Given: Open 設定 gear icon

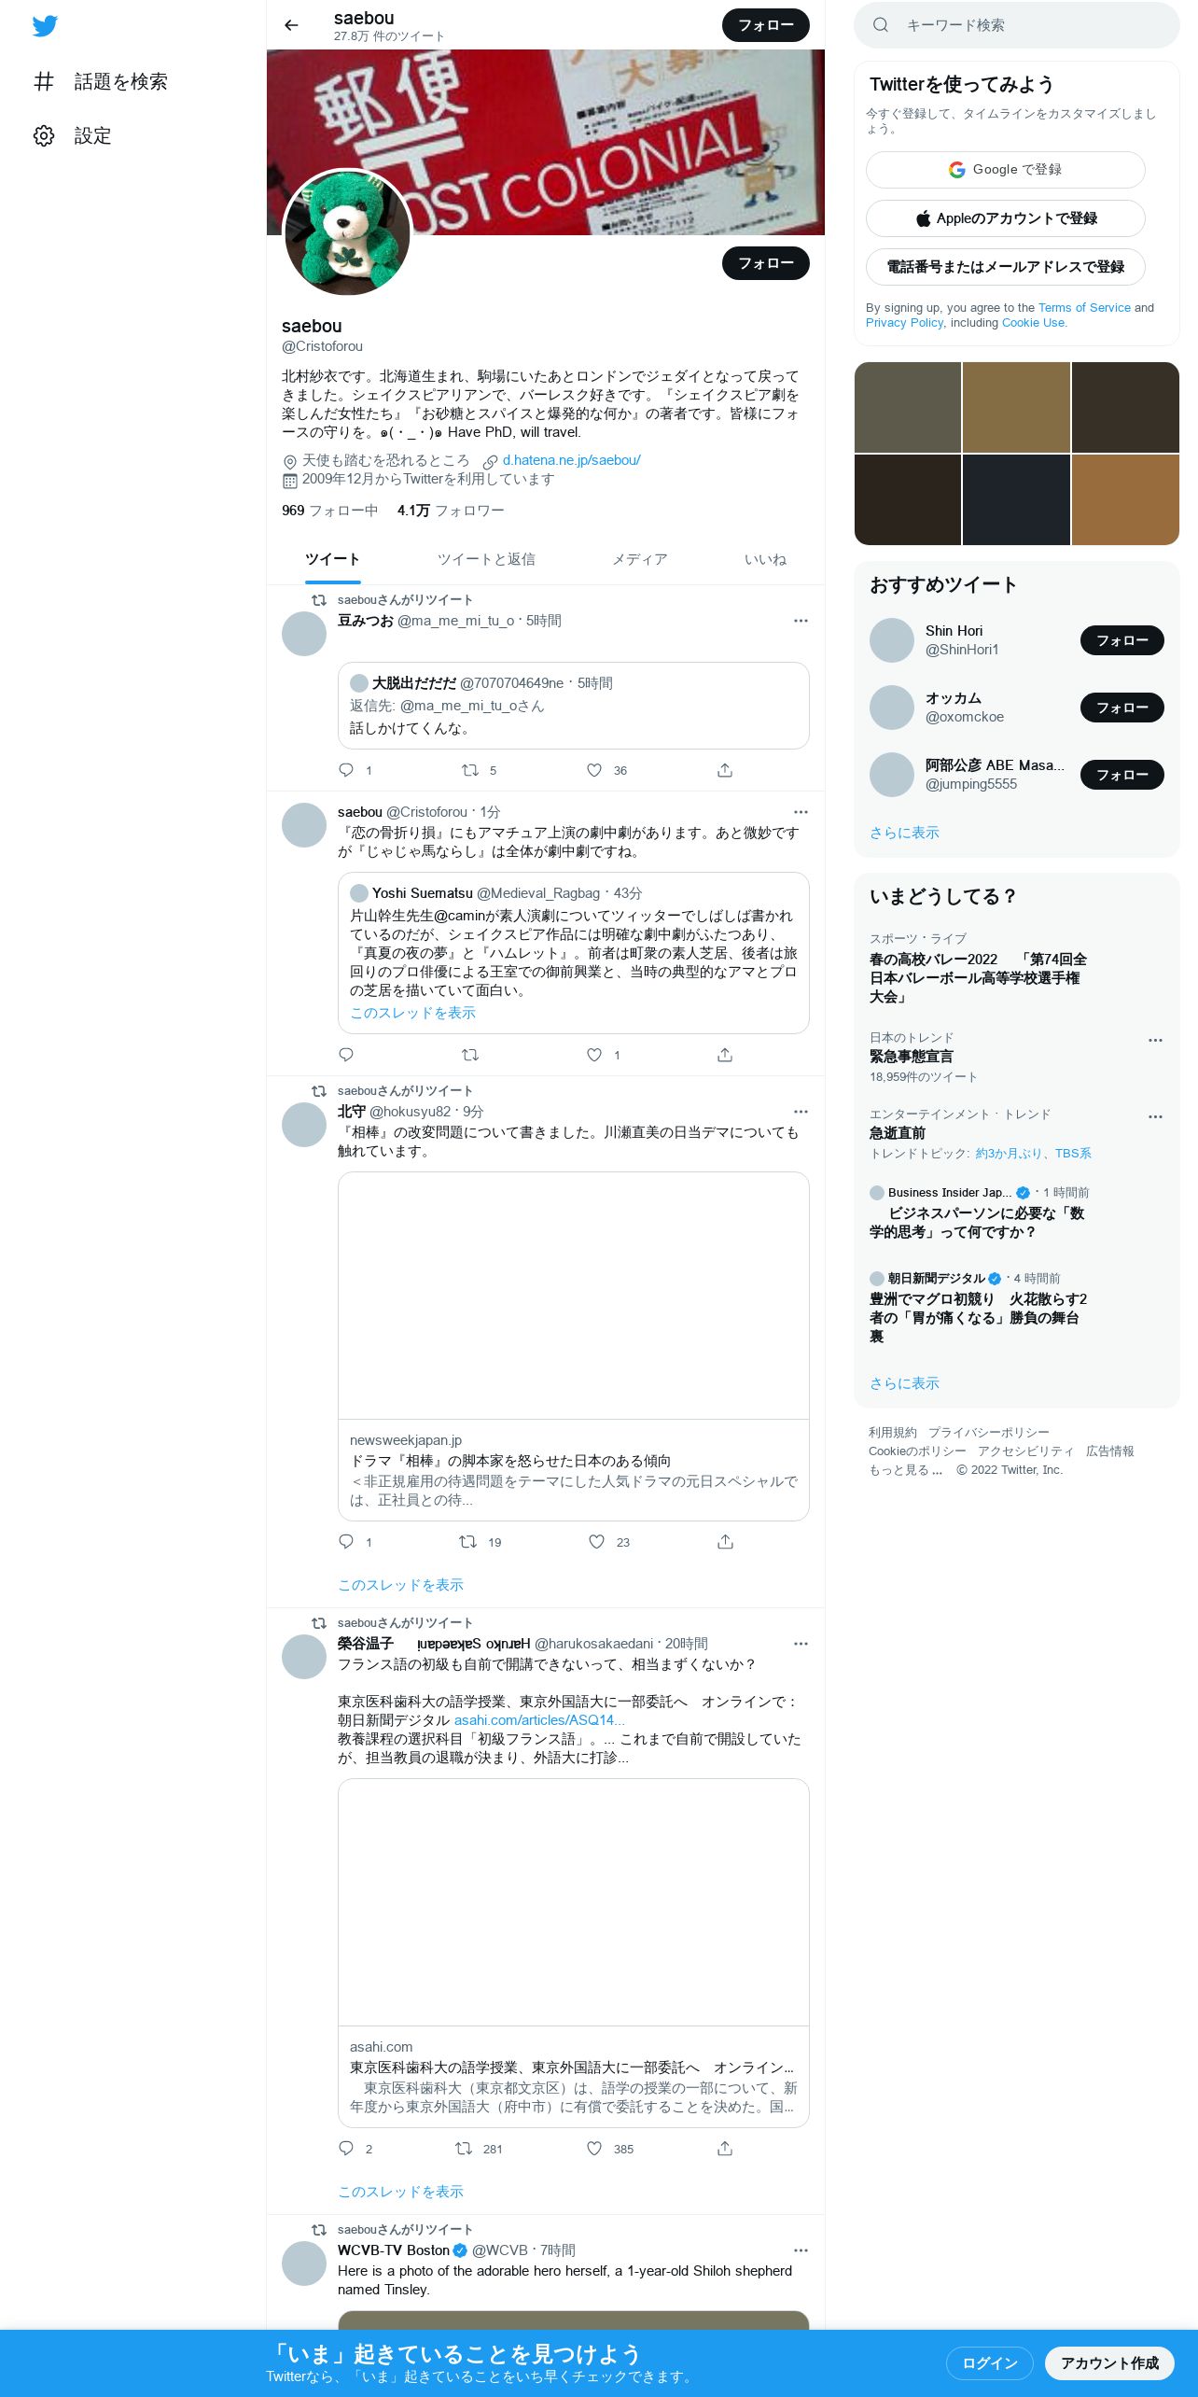Looking at the screenshot, I should 44,135.
